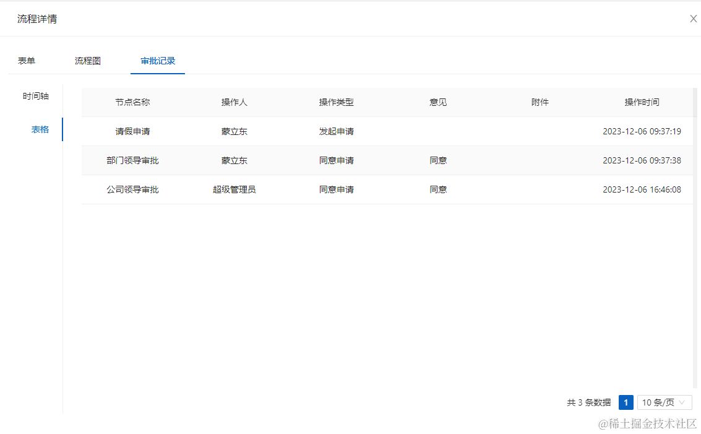
Task: Click the timestamp 2023-12-06 09:37:38
Action: [642, 160]
